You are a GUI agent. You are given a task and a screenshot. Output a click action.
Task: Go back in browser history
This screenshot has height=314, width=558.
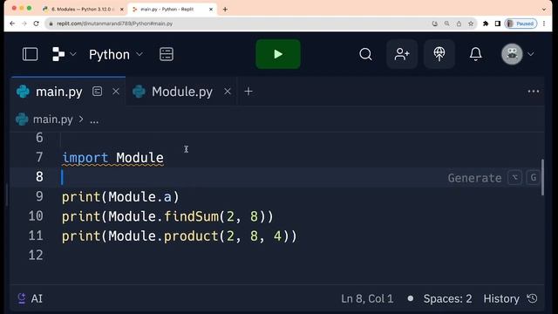(12, 24)
